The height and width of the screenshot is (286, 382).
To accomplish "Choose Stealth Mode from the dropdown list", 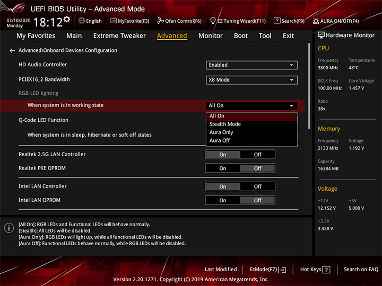I will click(225, 124).
